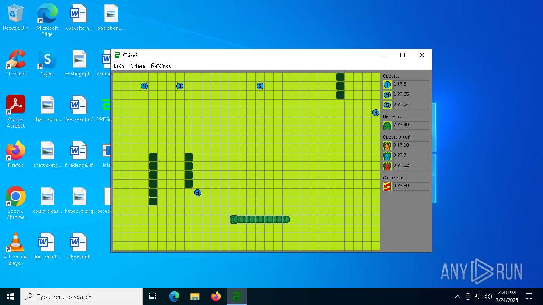Screen dimensions: 543x305
Task: Select the Microsoft Edge desktop shortcut
Action: coord(47,20)
